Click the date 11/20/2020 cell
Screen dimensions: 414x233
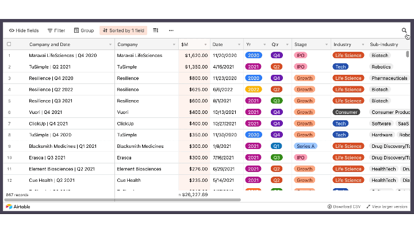click(x=225, y=55)
